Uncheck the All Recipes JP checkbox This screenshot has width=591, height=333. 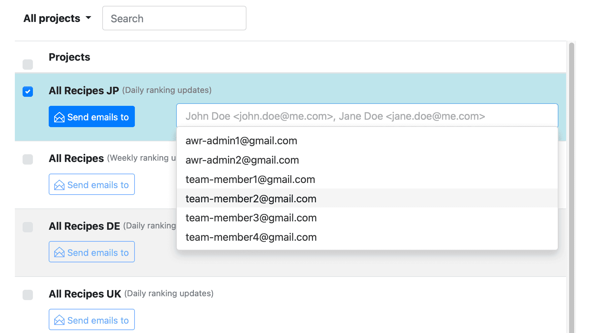click(28, 91)
